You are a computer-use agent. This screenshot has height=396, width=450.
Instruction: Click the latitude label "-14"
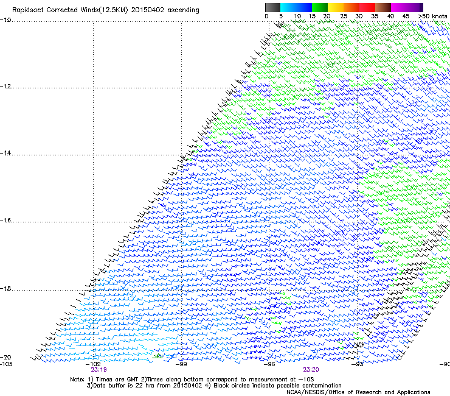[5, 153]
